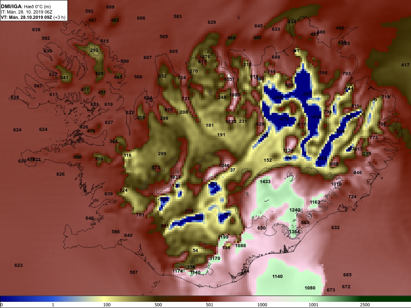Click the map value '54'

pos(195,251)
